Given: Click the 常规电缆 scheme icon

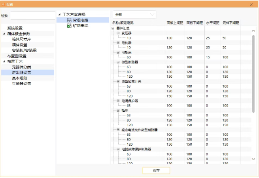Looking at the screenshot, I should [x=69, y=20].
